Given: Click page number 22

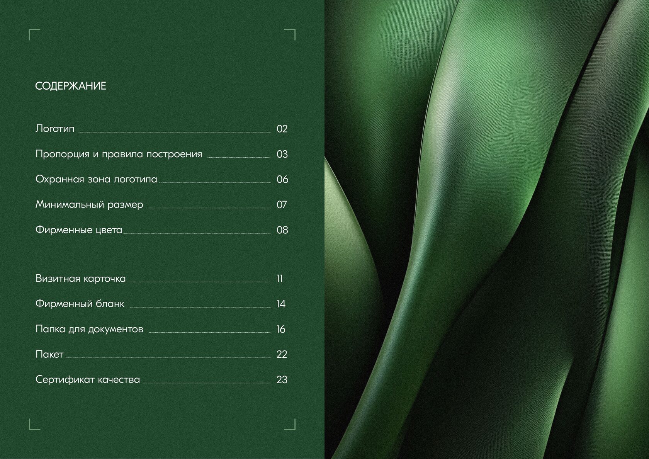Looking at the screenshot, I should click(282, 354).
